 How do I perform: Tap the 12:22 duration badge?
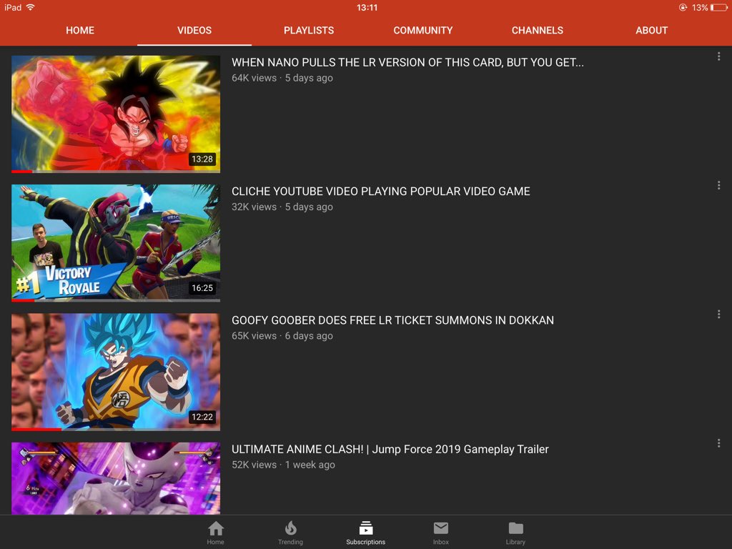click(202, 417)
